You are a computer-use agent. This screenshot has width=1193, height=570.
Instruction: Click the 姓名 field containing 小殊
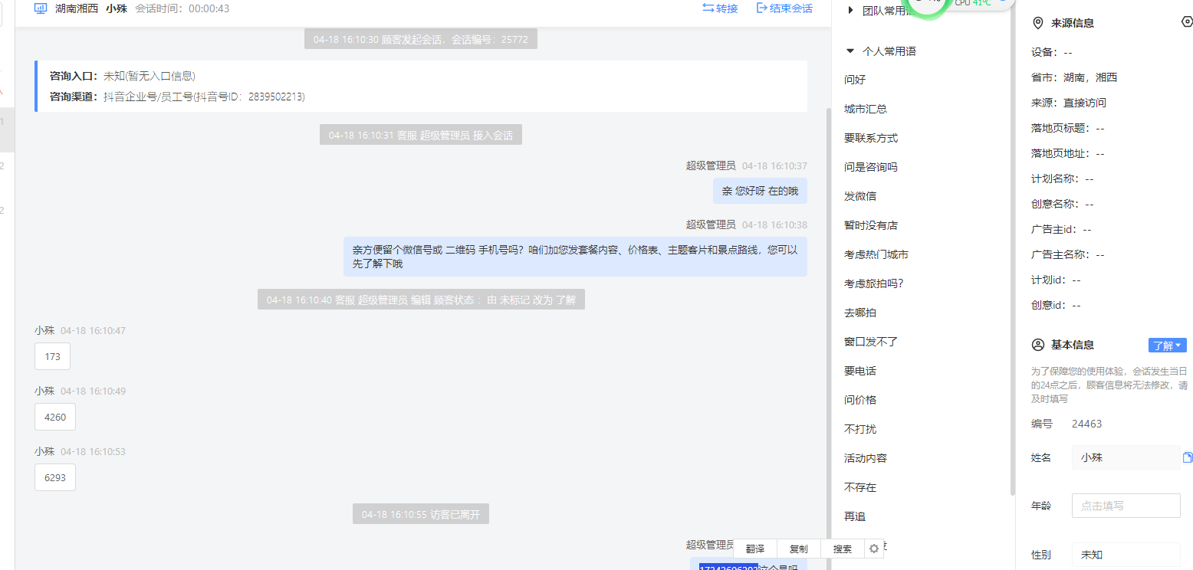tap(1126, 457)
